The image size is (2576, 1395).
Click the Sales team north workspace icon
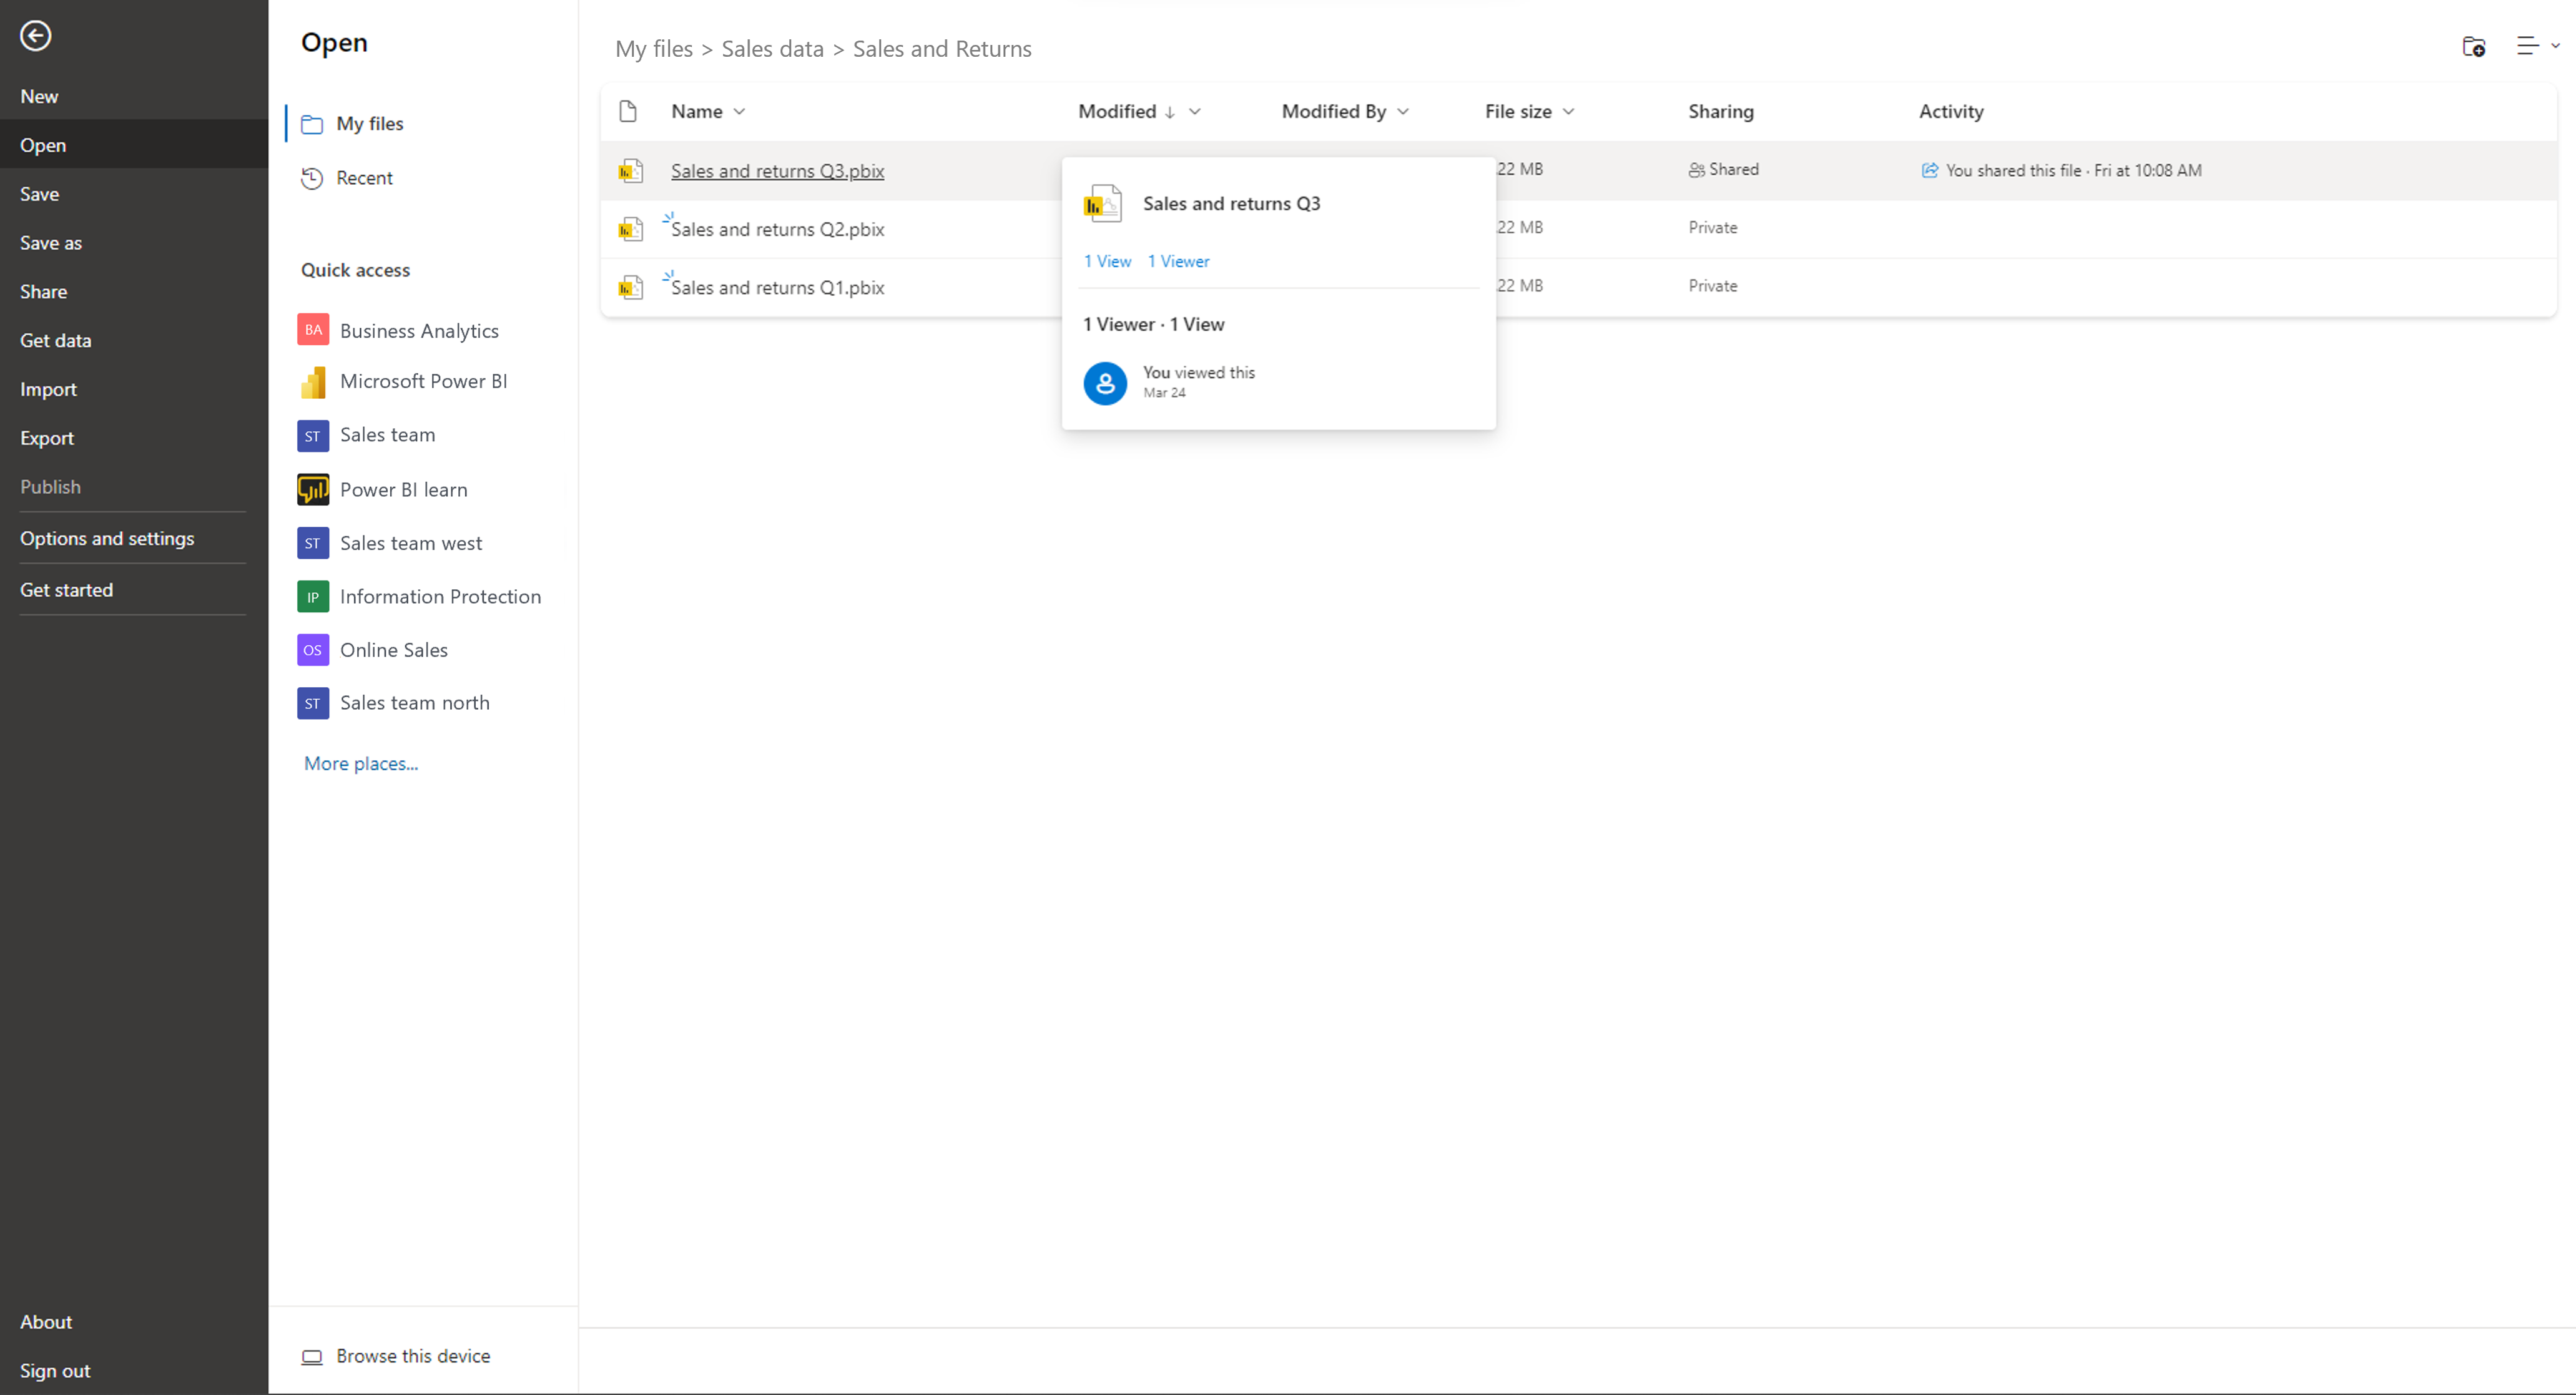tap(312, 703)
